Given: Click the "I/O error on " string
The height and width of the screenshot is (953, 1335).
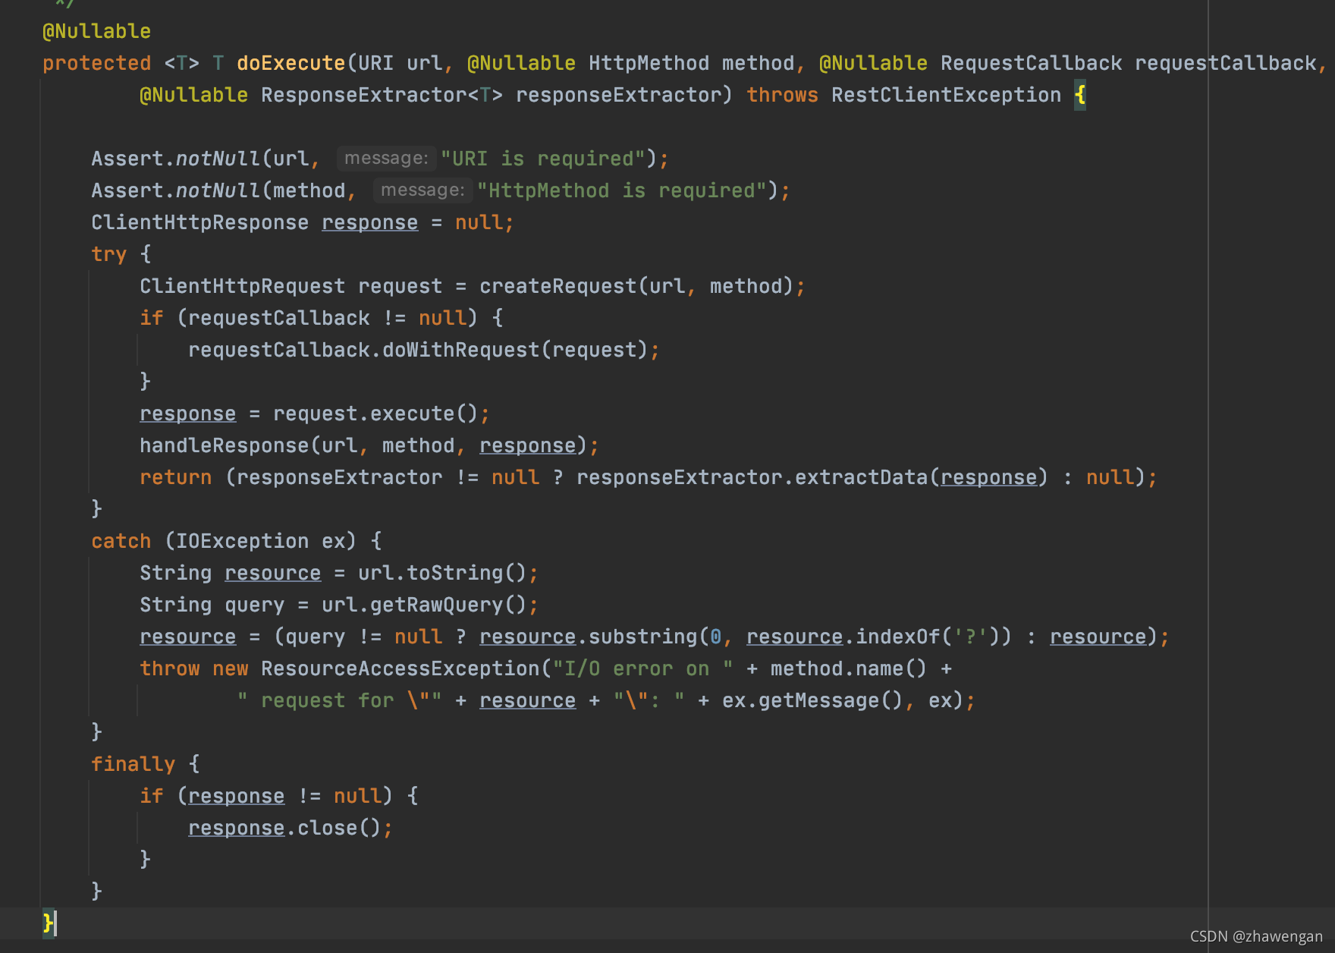Looking at the screenshot, I should click(642, 668).
